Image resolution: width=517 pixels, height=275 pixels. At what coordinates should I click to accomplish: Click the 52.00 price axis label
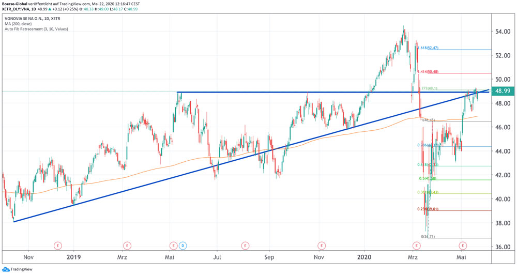tap(503, 55)
